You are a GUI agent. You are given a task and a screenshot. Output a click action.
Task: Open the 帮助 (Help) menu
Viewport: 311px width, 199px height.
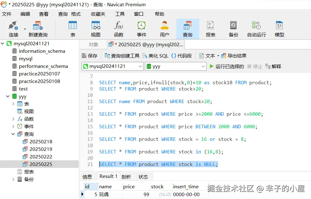160,14
